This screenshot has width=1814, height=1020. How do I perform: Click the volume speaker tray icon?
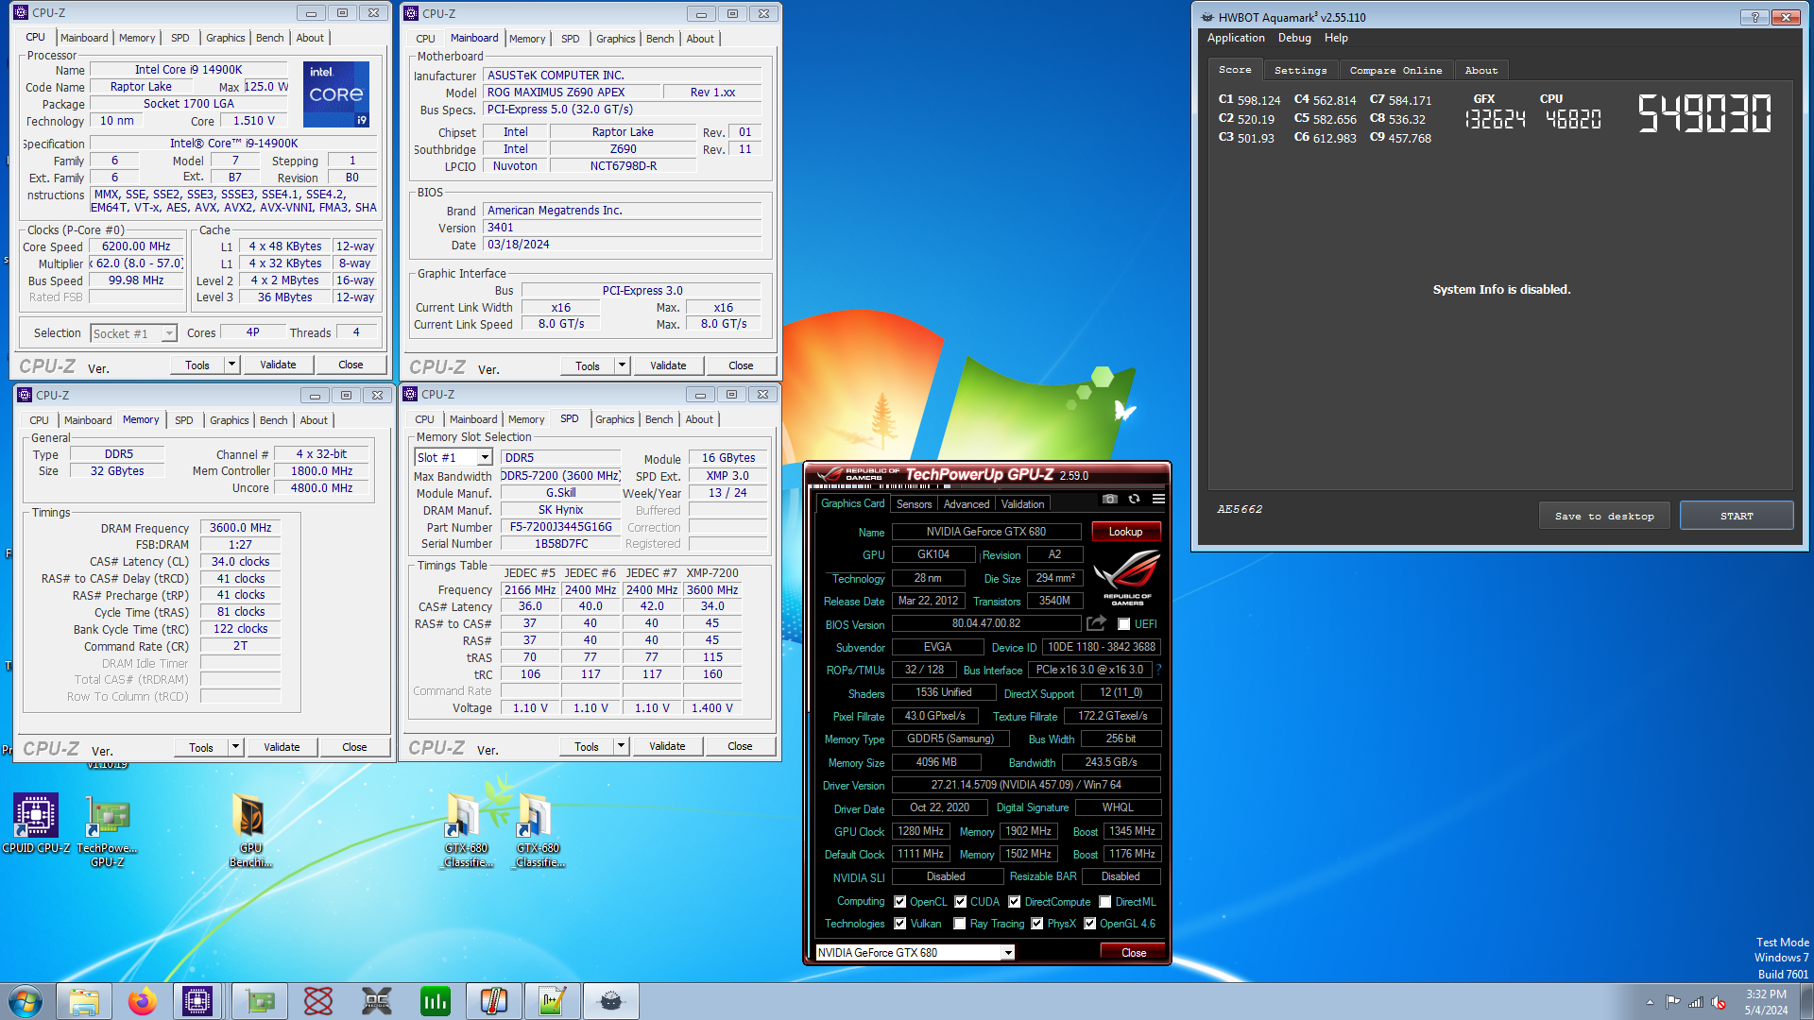(1719, 1002)
